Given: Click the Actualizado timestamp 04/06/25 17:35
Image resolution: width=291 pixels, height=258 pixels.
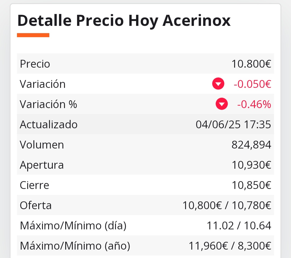Looking at the screenshot, I should pyautogui.click(x=233, y=125).
